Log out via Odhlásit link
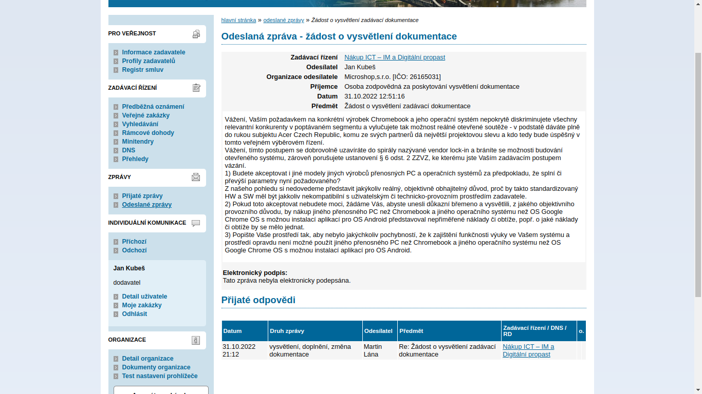Screen dimensions: 702x394 coord(134,314)
